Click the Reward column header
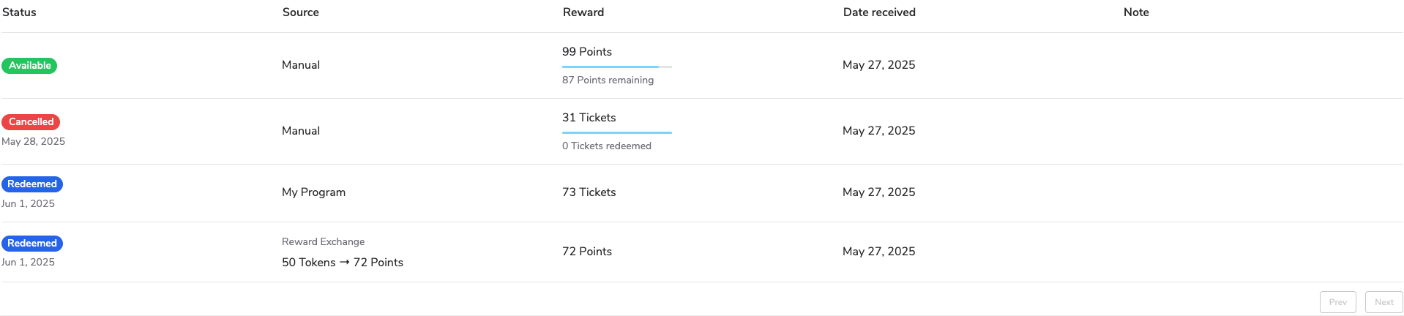This screenshot has height=316, width=1404. [583, 12]
